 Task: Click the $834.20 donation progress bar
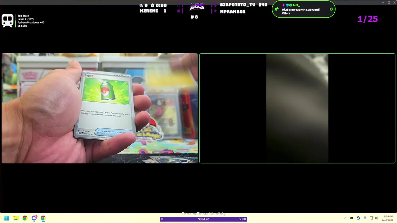[203, 219]
